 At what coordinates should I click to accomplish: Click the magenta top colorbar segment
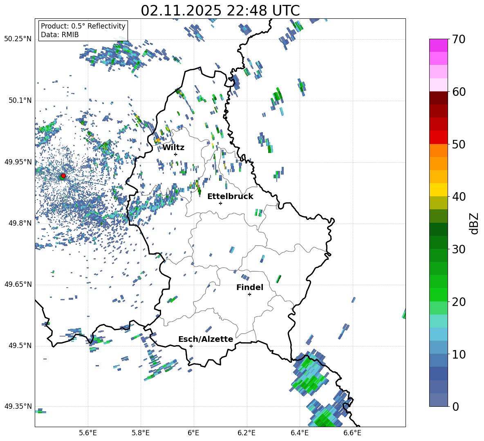pyautogui.click(x=439, y=46)
